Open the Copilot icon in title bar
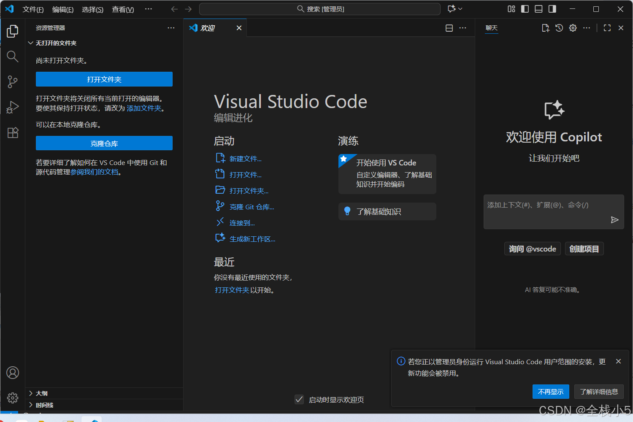 click(452, 9)
